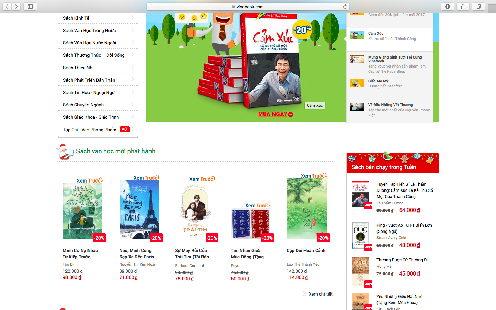Open a new tab with the plus icon
496x310 pixels.
[492, 9]
